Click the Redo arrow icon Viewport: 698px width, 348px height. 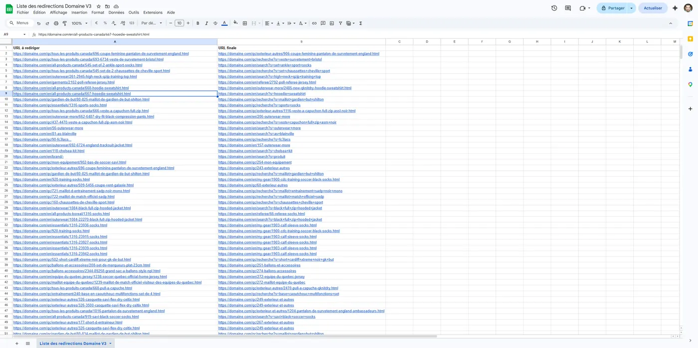pyautogui.click(x=47, y=23)
